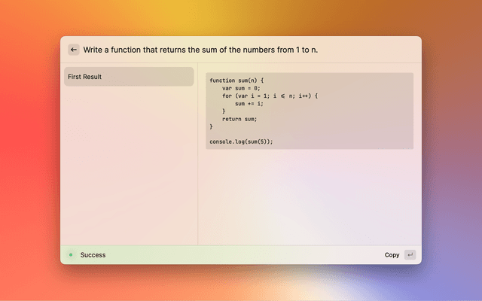Click the back arrow button
482x301 pixels.
74,50
